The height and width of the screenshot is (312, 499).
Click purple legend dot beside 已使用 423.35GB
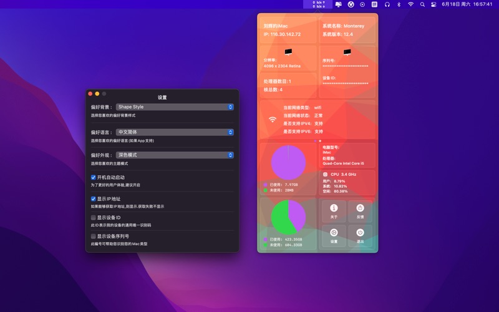pos(266,240)
